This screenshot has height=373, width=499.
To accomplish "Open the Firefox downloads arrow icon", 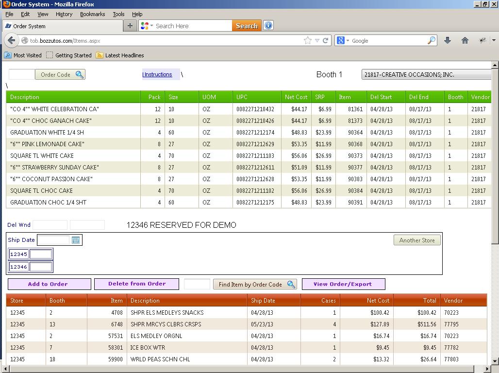I will pyautogui.click(x=448, y=41).
